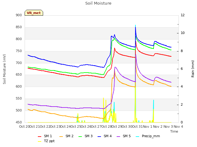Viewport: 197px width, 147px height.
Task: Click the green SM 3 legend swatch
Action: coord(80,137)
